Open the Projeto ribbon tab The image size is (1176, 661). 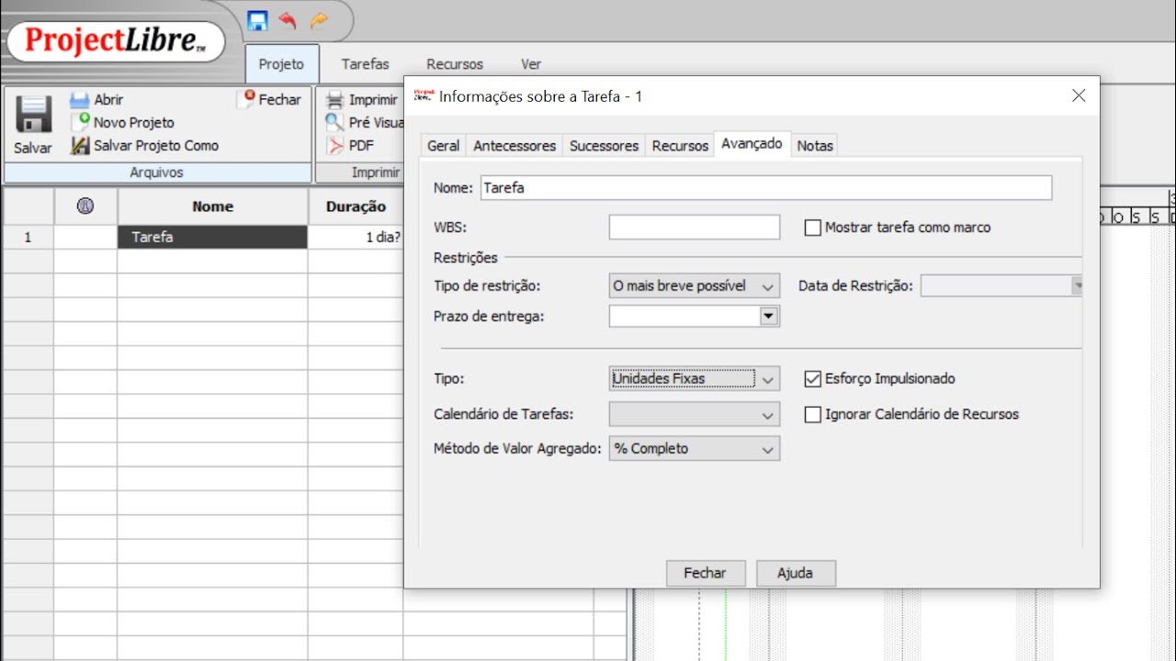click(281, 64)
